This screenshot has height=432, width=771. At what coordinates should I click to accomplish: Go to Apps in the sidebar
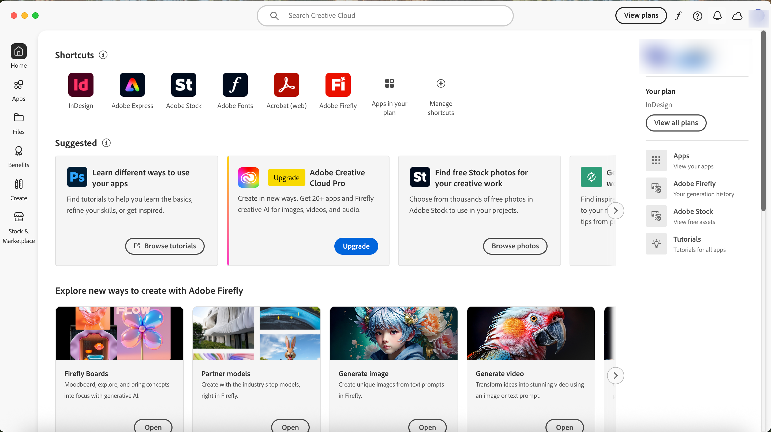18,90
